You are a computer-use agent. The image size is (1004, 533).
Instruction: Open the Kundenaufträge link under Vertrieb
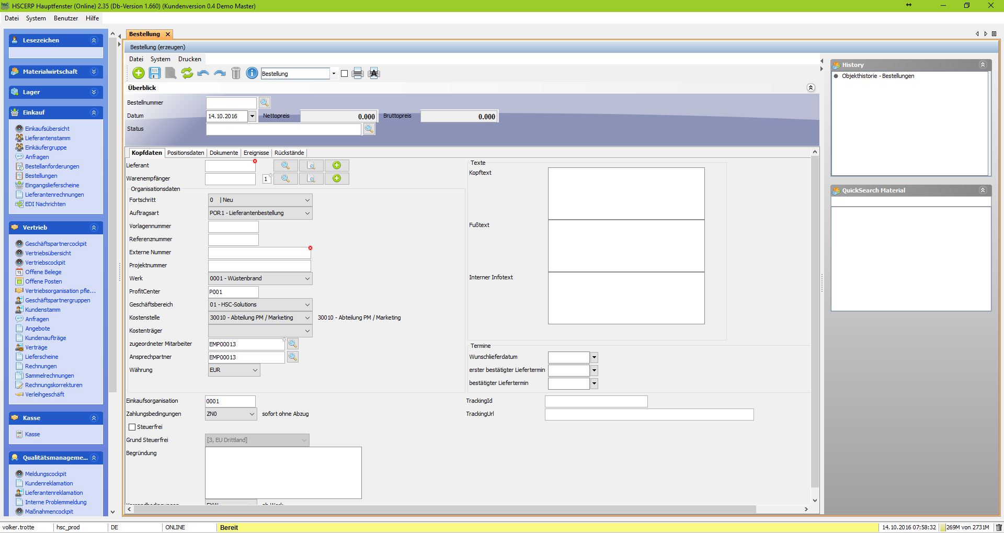click(45, 338)
